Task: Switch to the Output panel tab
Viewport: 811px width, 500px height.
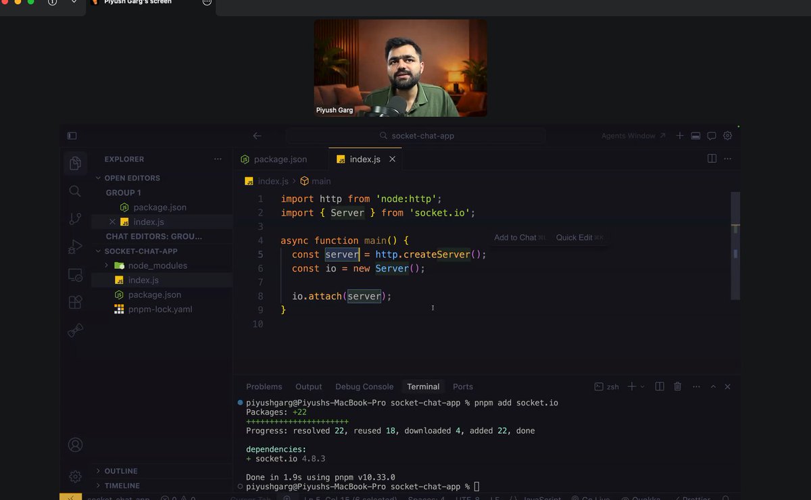Action: (309, 386)
